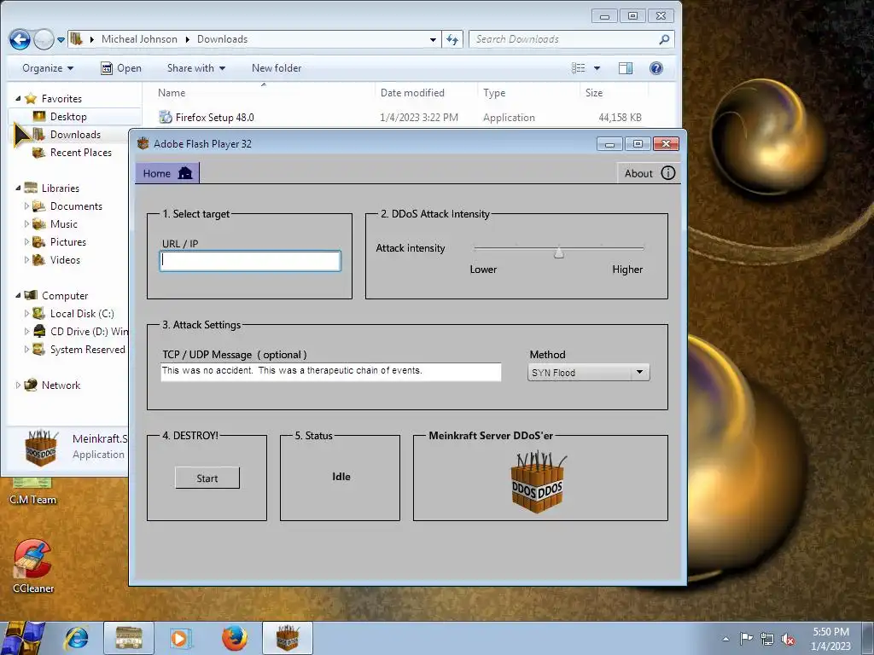Click the Refresh button beside address bar
Screen dimensions: 874x655
(452, 39)
